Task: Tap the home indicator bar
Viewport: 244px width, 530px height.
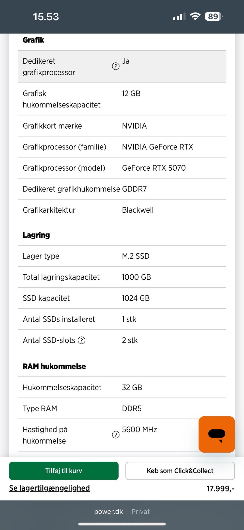Action: (x=122, y=524)
